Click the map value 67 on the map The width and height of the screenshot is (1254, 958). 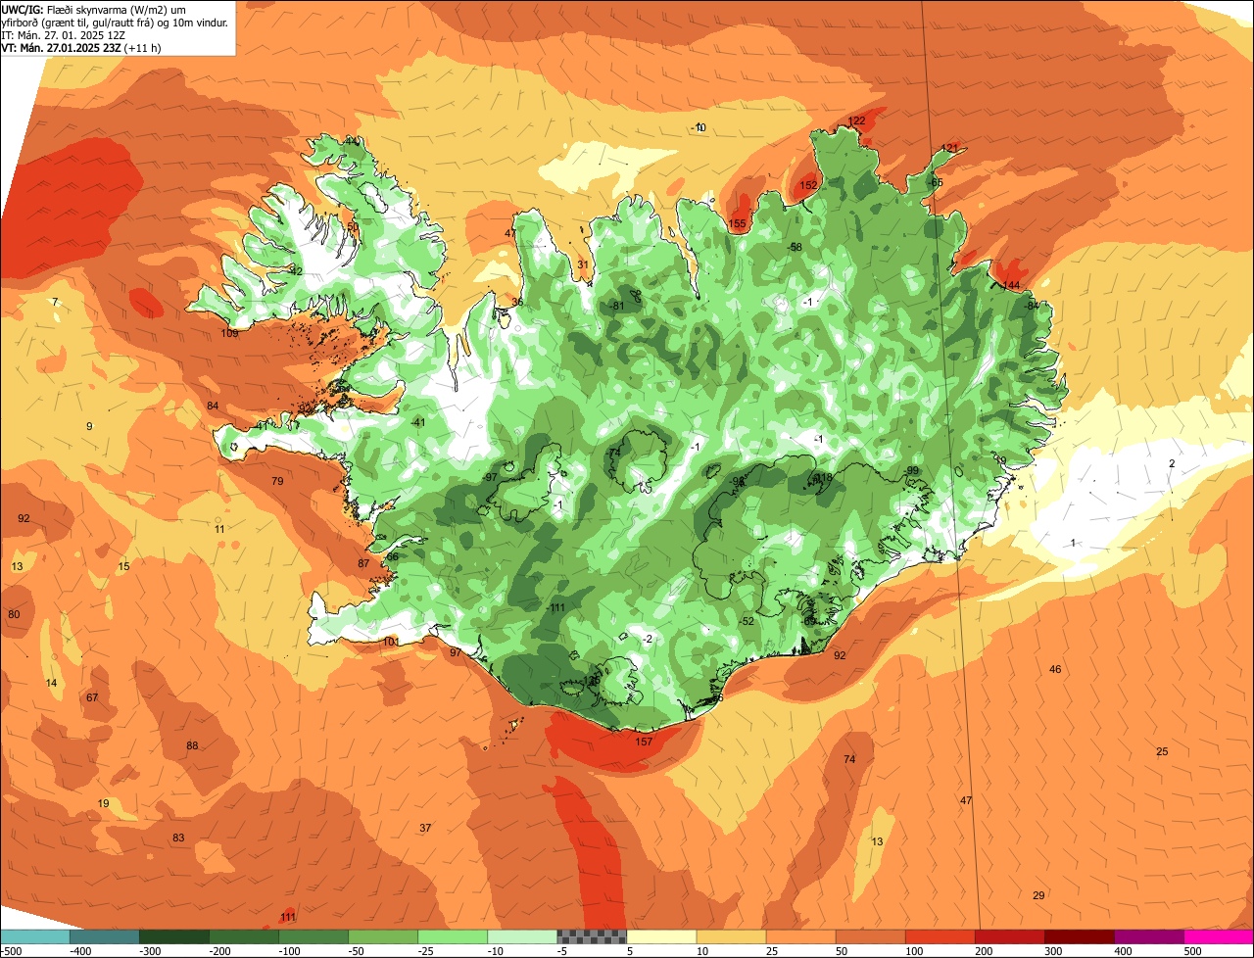[92, 697]
